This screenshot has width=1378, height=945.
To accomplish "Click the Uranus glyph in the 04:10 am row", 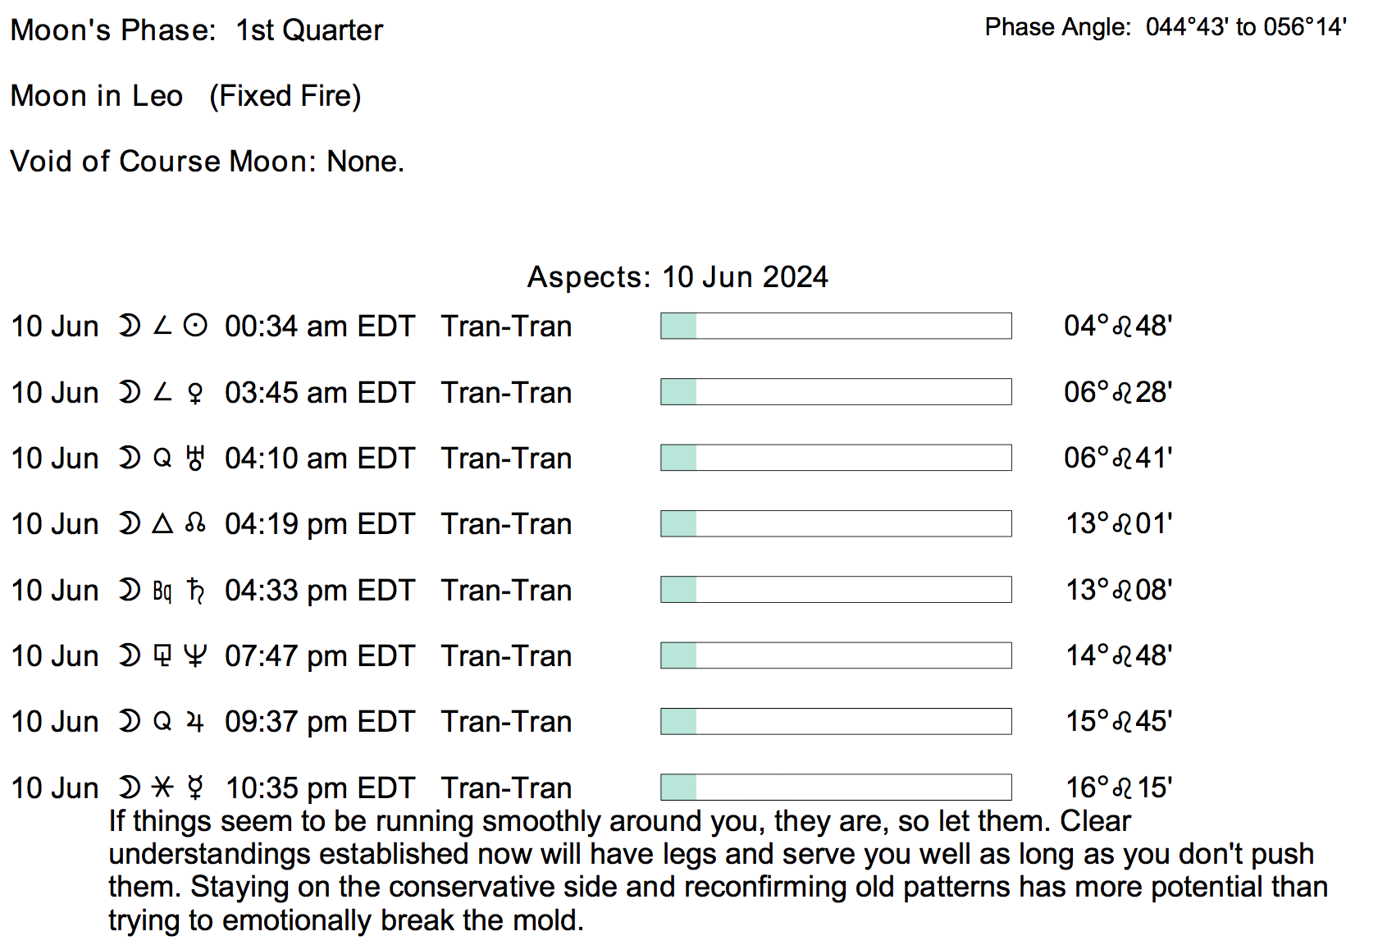I will [x=195, y=458].
